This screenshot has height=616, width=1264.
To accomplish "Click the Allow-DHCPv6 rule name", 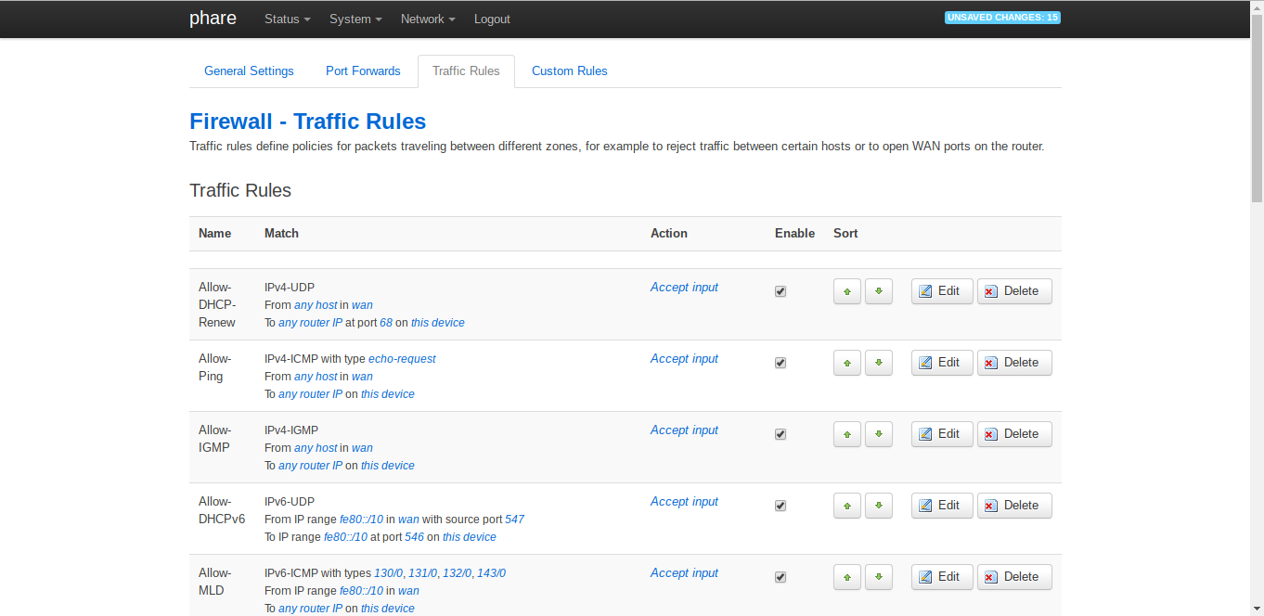I will 222,510.
